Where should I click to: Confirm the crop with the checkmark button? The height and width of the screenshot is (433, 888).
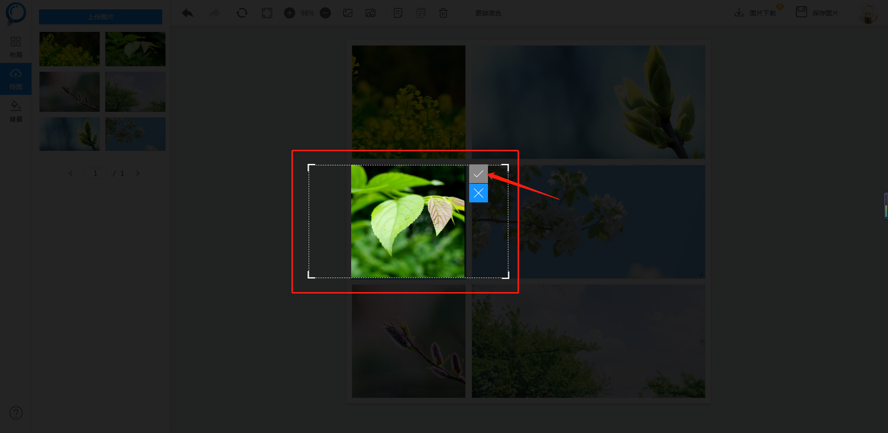coord(478,174)
